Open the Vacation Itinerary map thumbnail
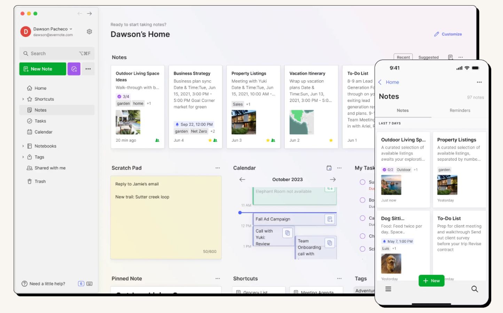 pos(301,122)
